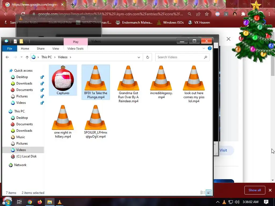Select incrediblegassy.mp4 video file
This screenshot has width=275, height=206.
pos(161,82)
